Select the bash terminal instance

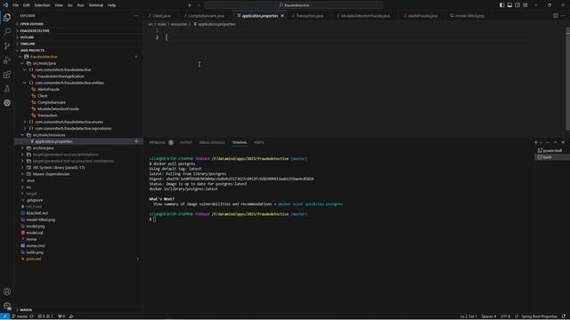pyautogui.click(x=552, y=157)
